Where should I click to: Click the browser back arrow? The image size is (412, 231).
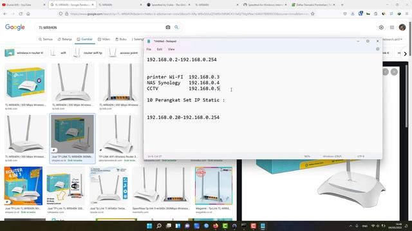coord(5,13)
